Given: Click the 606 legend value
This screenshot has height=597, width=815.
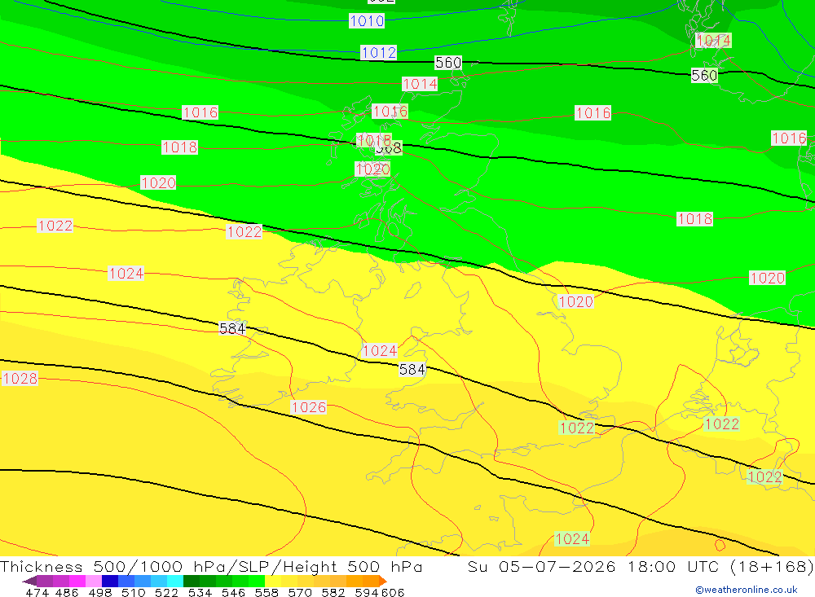Looking at the screenshot, I should (x=393, y=592).
